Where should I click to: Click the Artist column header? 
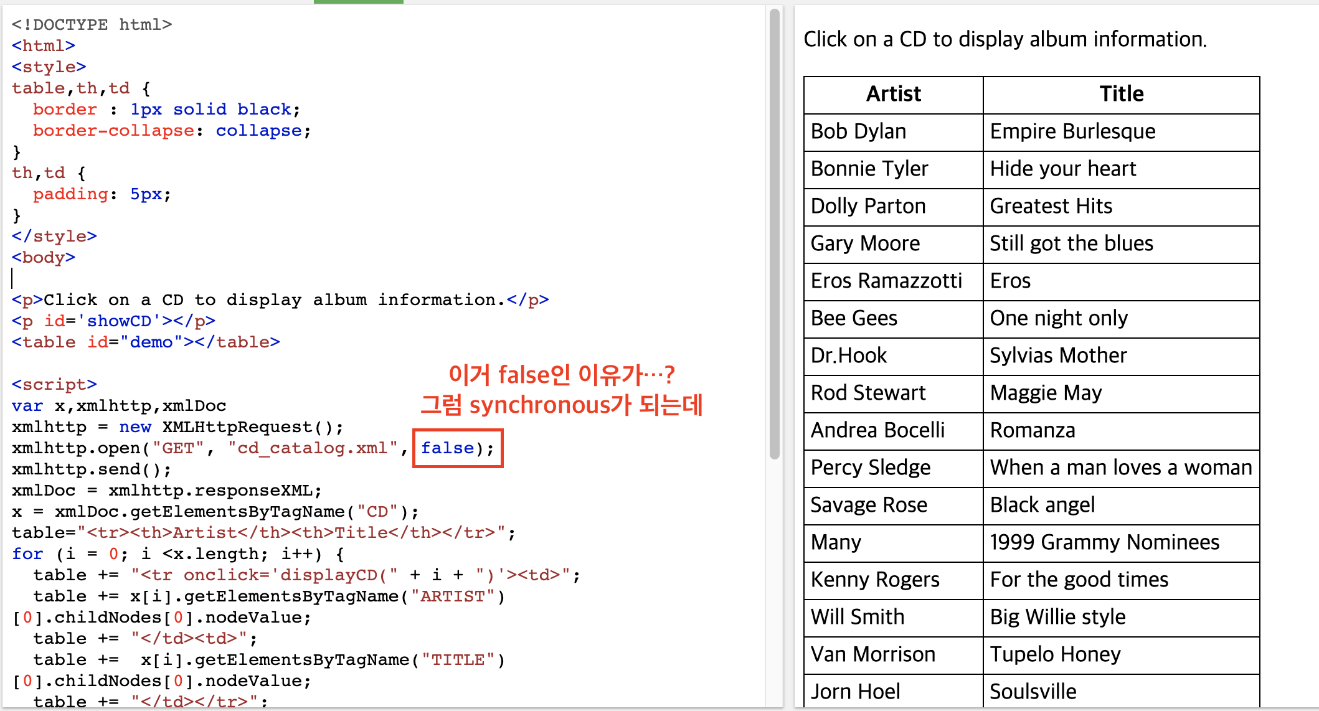pos(893,95)
